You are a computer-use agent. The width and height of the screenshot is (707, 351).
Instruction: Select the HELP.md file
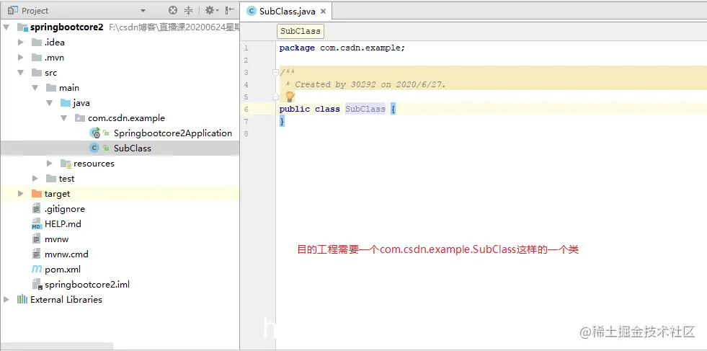pos(63,223)
